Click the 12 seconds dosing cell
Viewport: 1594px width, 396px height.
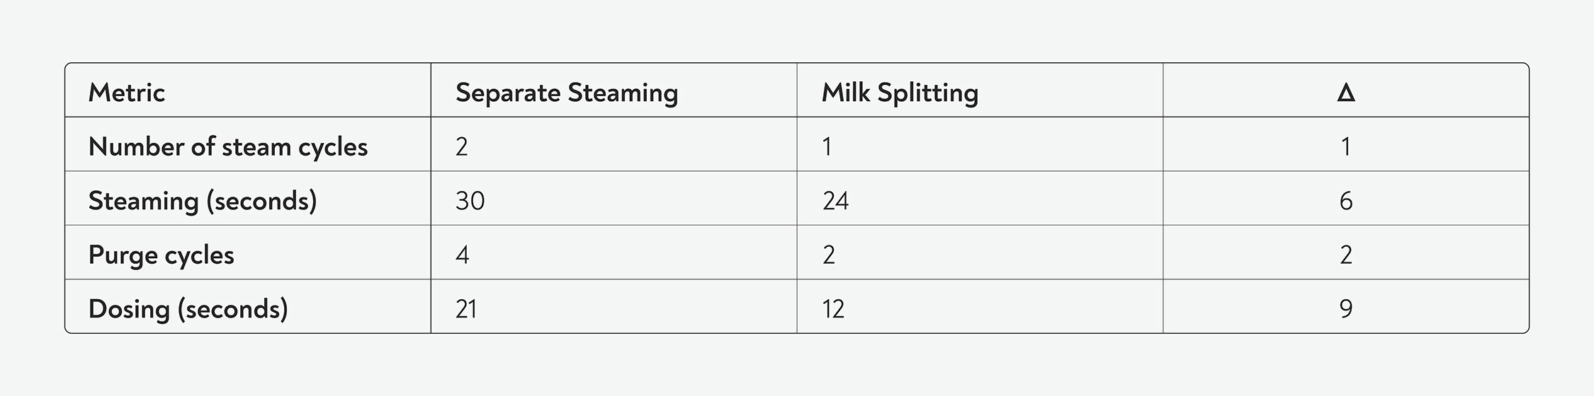[x=833, y=309]
